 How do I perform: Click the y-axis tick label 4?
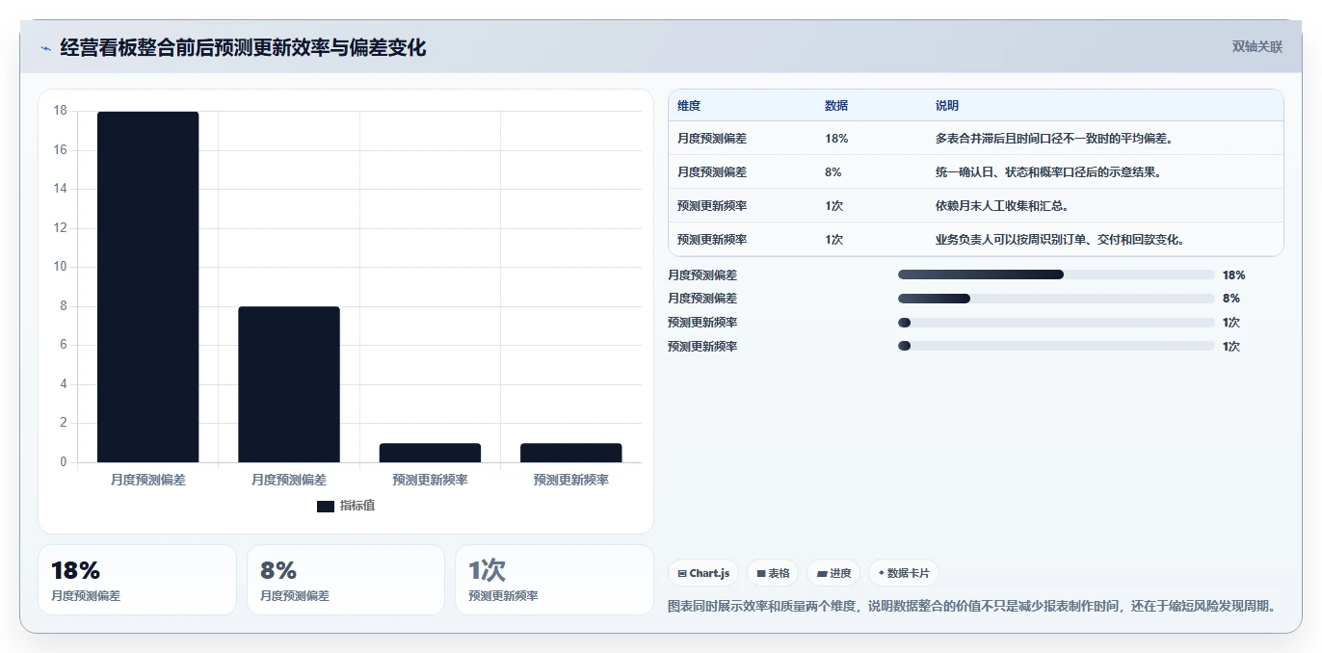coord(64,384)
